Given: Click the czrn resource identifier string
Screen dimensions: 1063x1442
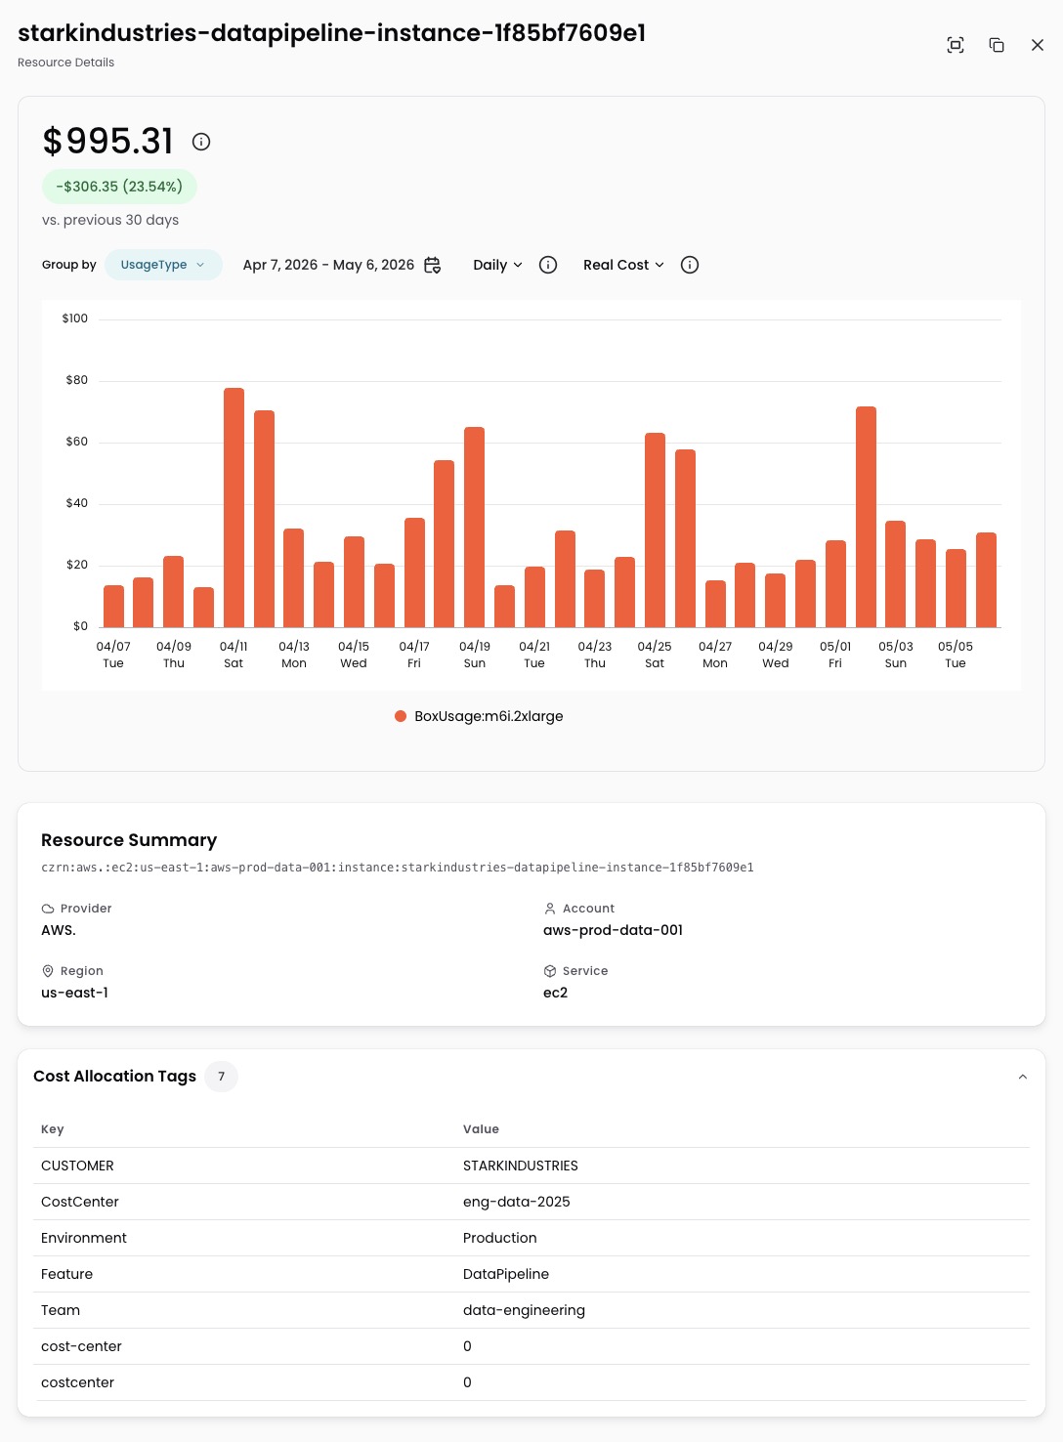Looking at the screenshot, I should click(398, 868).
